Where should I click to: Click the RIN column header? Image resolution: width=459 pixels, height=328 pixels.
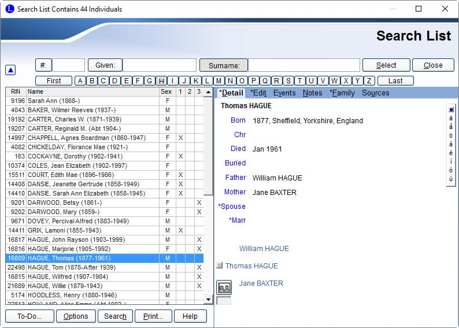[16, 91]
